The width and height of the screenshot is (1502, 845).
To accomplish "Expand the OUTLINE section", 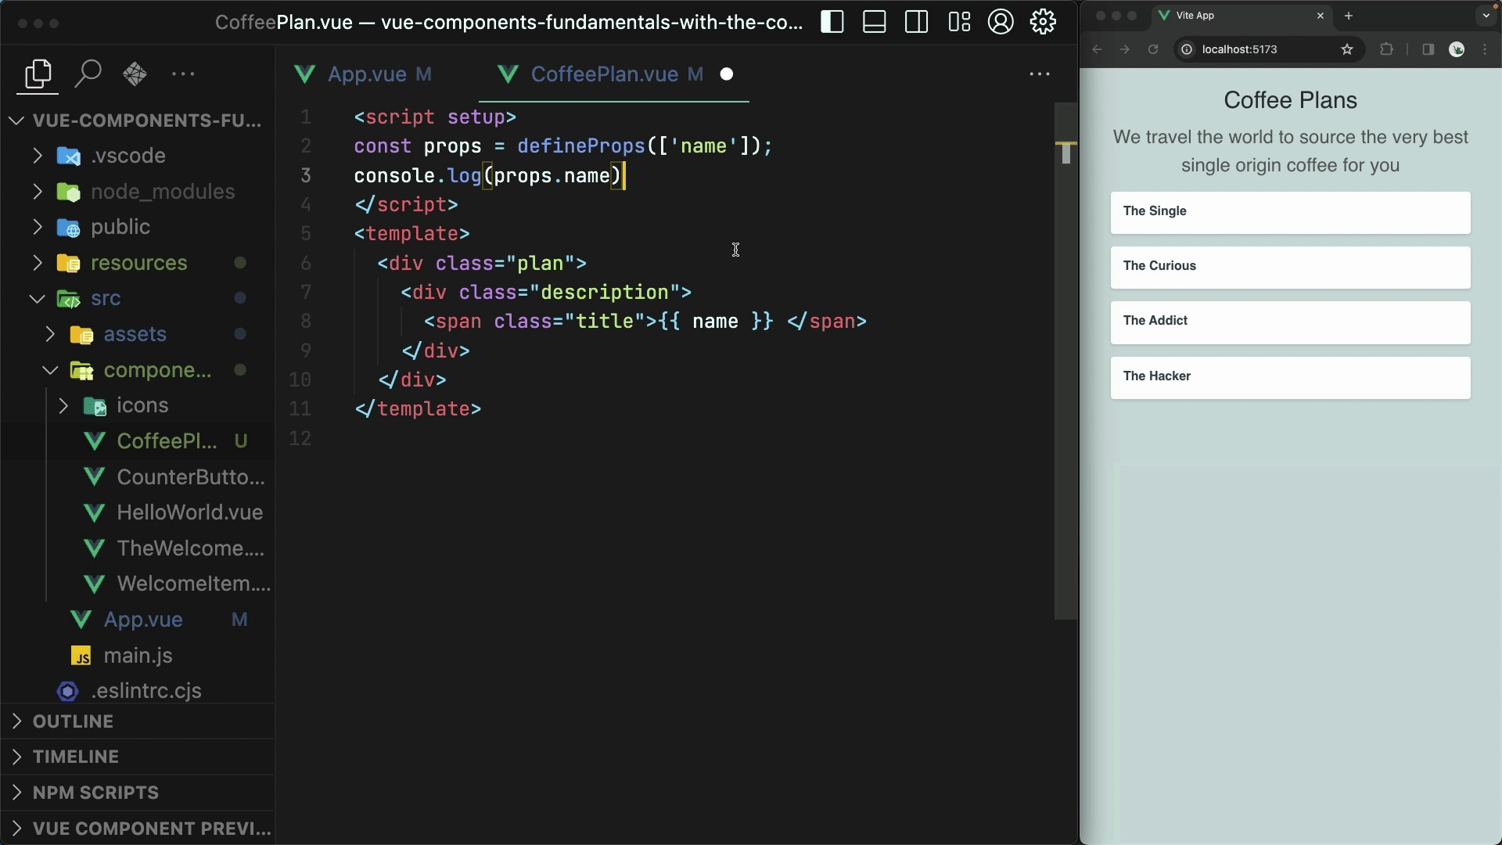I will pos(138,721).
